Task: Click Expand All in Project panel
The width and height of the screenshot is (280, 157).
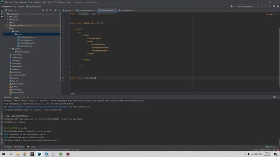Action: 47,10
